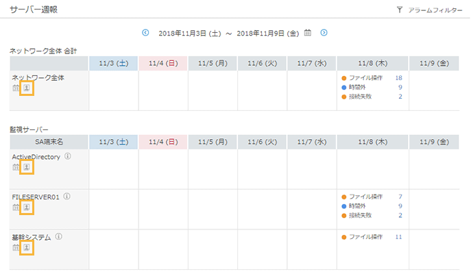
Task: Click the calendar icon under FILESERVER01
Action: pos(16,207)
